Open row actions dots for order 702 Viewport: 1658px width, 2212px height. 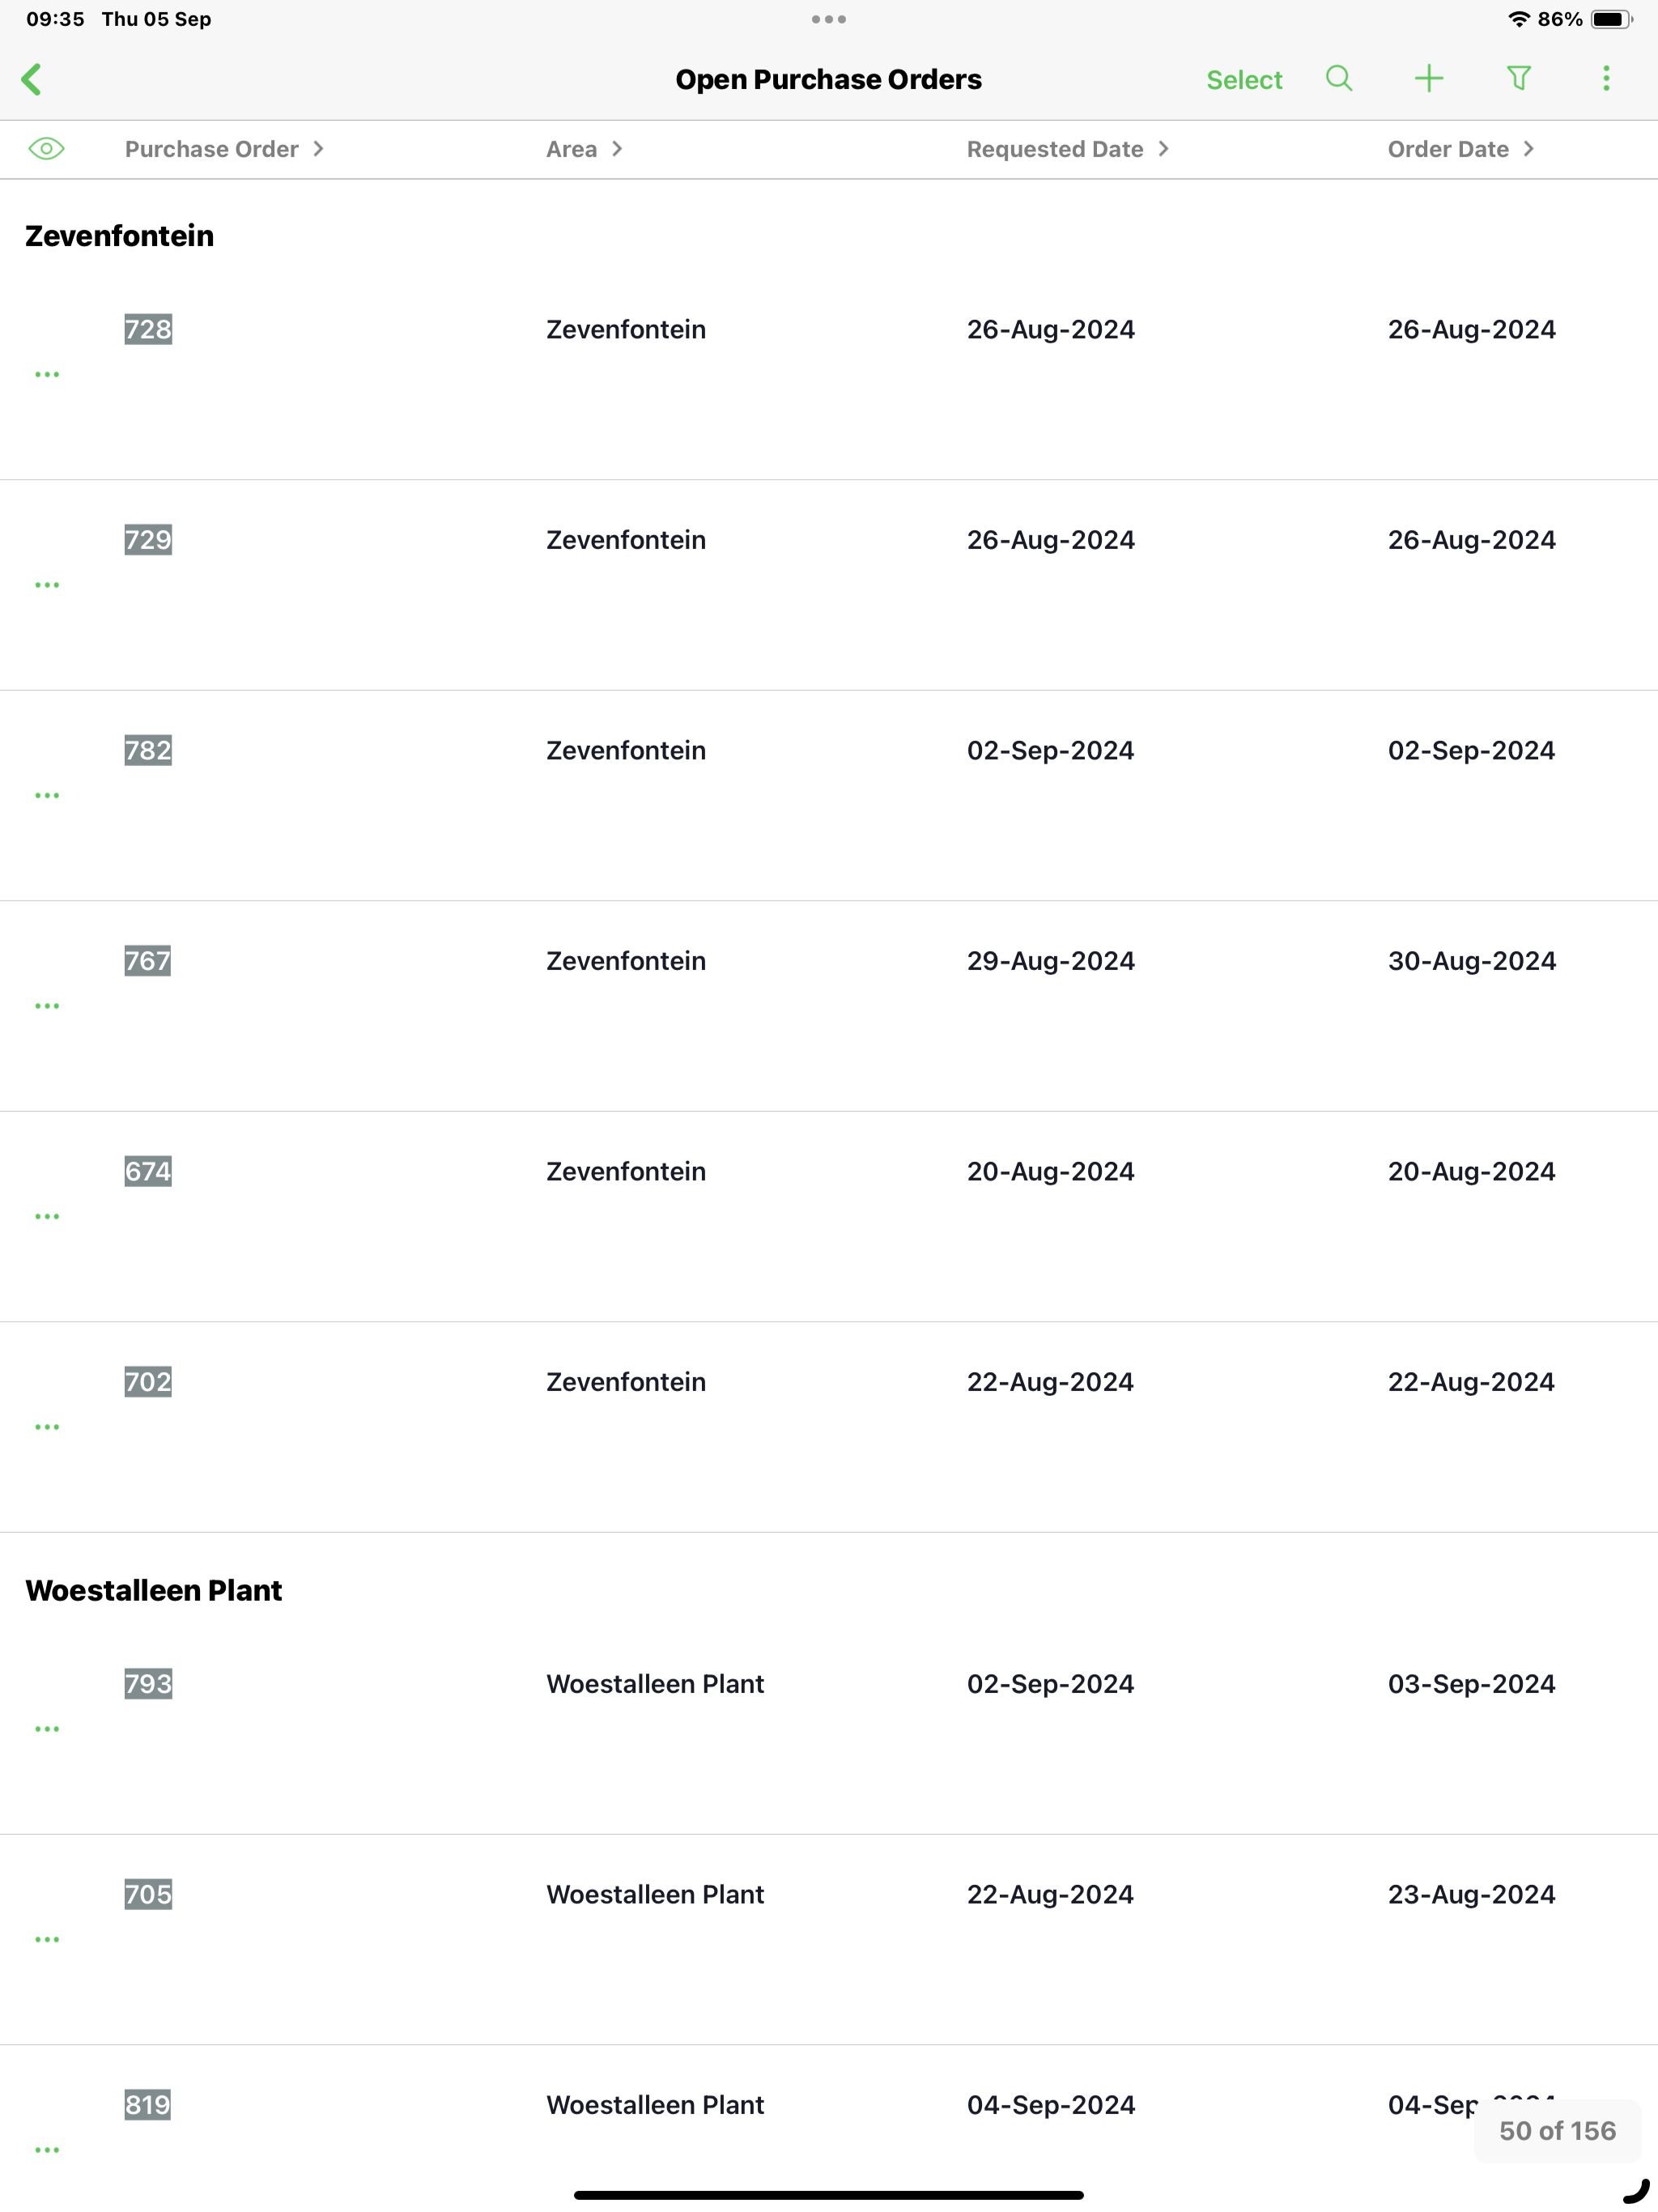coord(47,1426)
